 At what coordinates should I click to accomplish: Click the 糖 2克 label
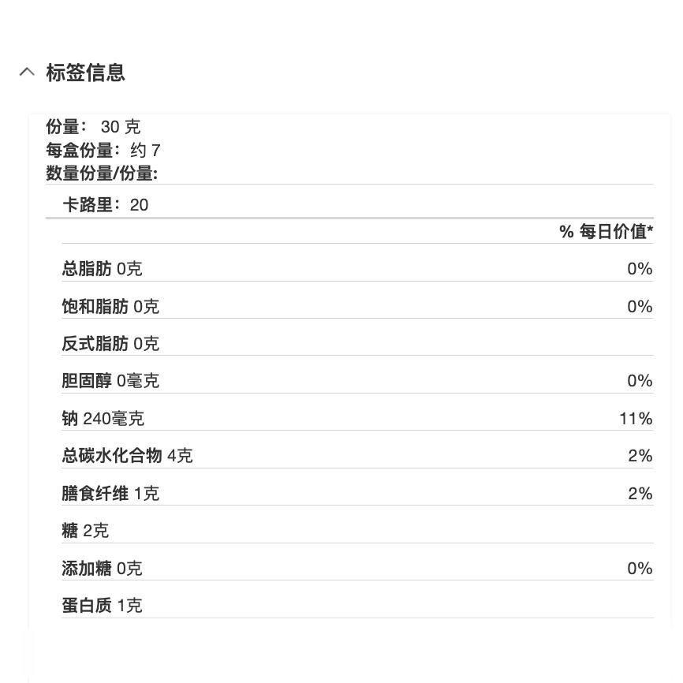[x=85, y=531]
